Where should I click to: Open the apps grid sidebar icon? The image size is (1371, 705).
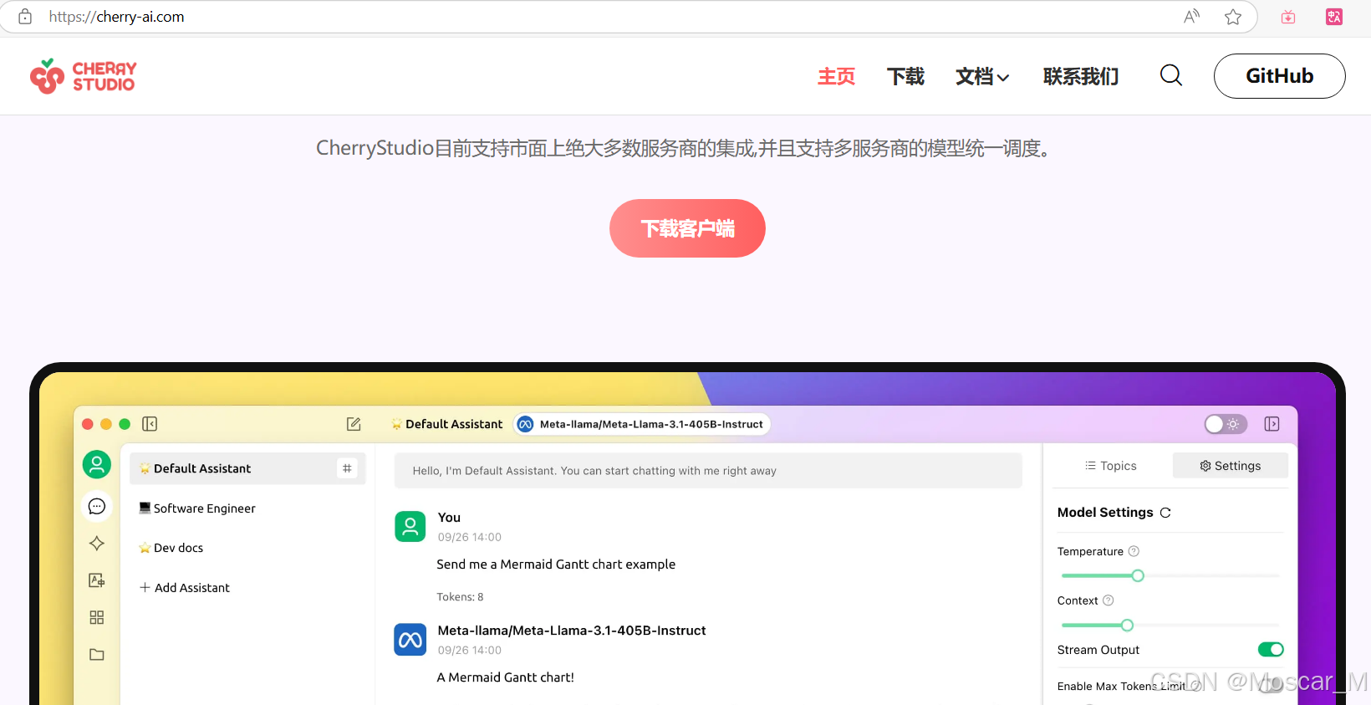97,617
